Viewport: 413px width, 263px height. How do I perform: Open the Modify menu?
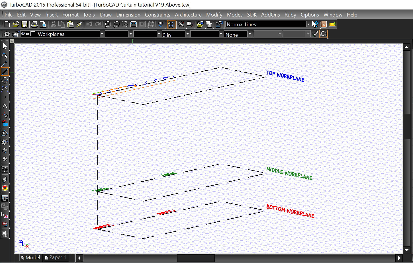(214, 15)
